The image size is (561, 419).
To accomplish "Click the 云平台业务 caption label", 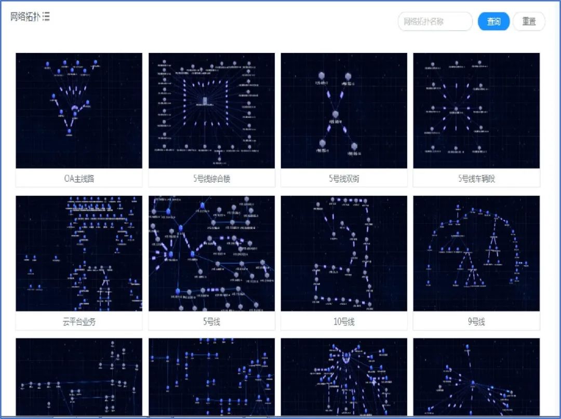I will tap(79, 321).
